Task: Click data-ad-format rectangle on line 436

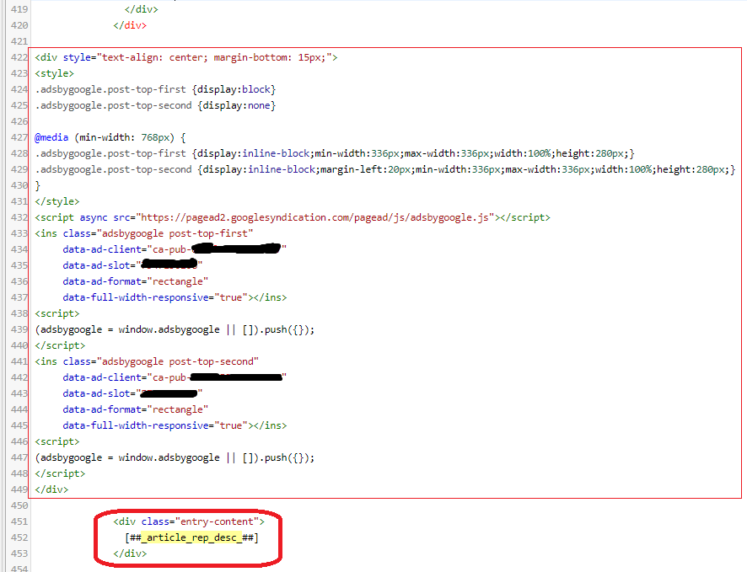Action: pos(135,281)
